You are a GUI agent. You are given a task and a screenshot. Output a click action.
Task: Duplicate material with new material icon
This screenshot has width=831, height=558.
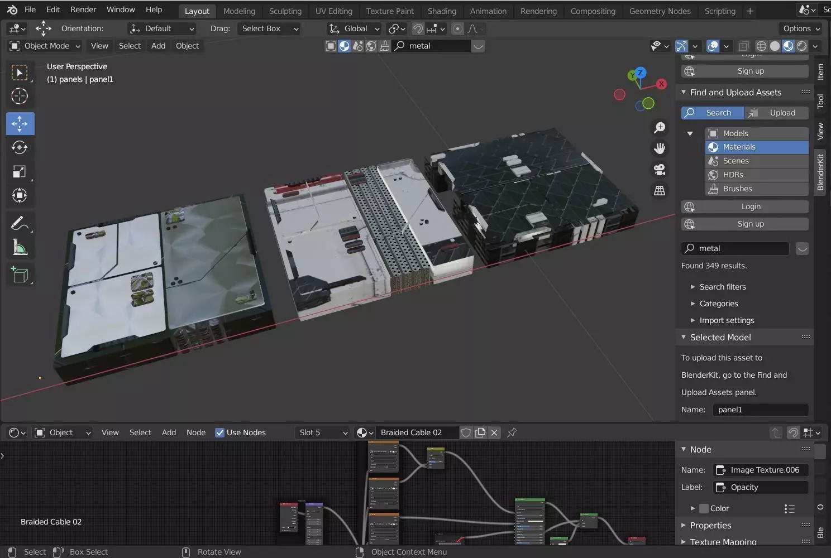click(x=480, y=432)
